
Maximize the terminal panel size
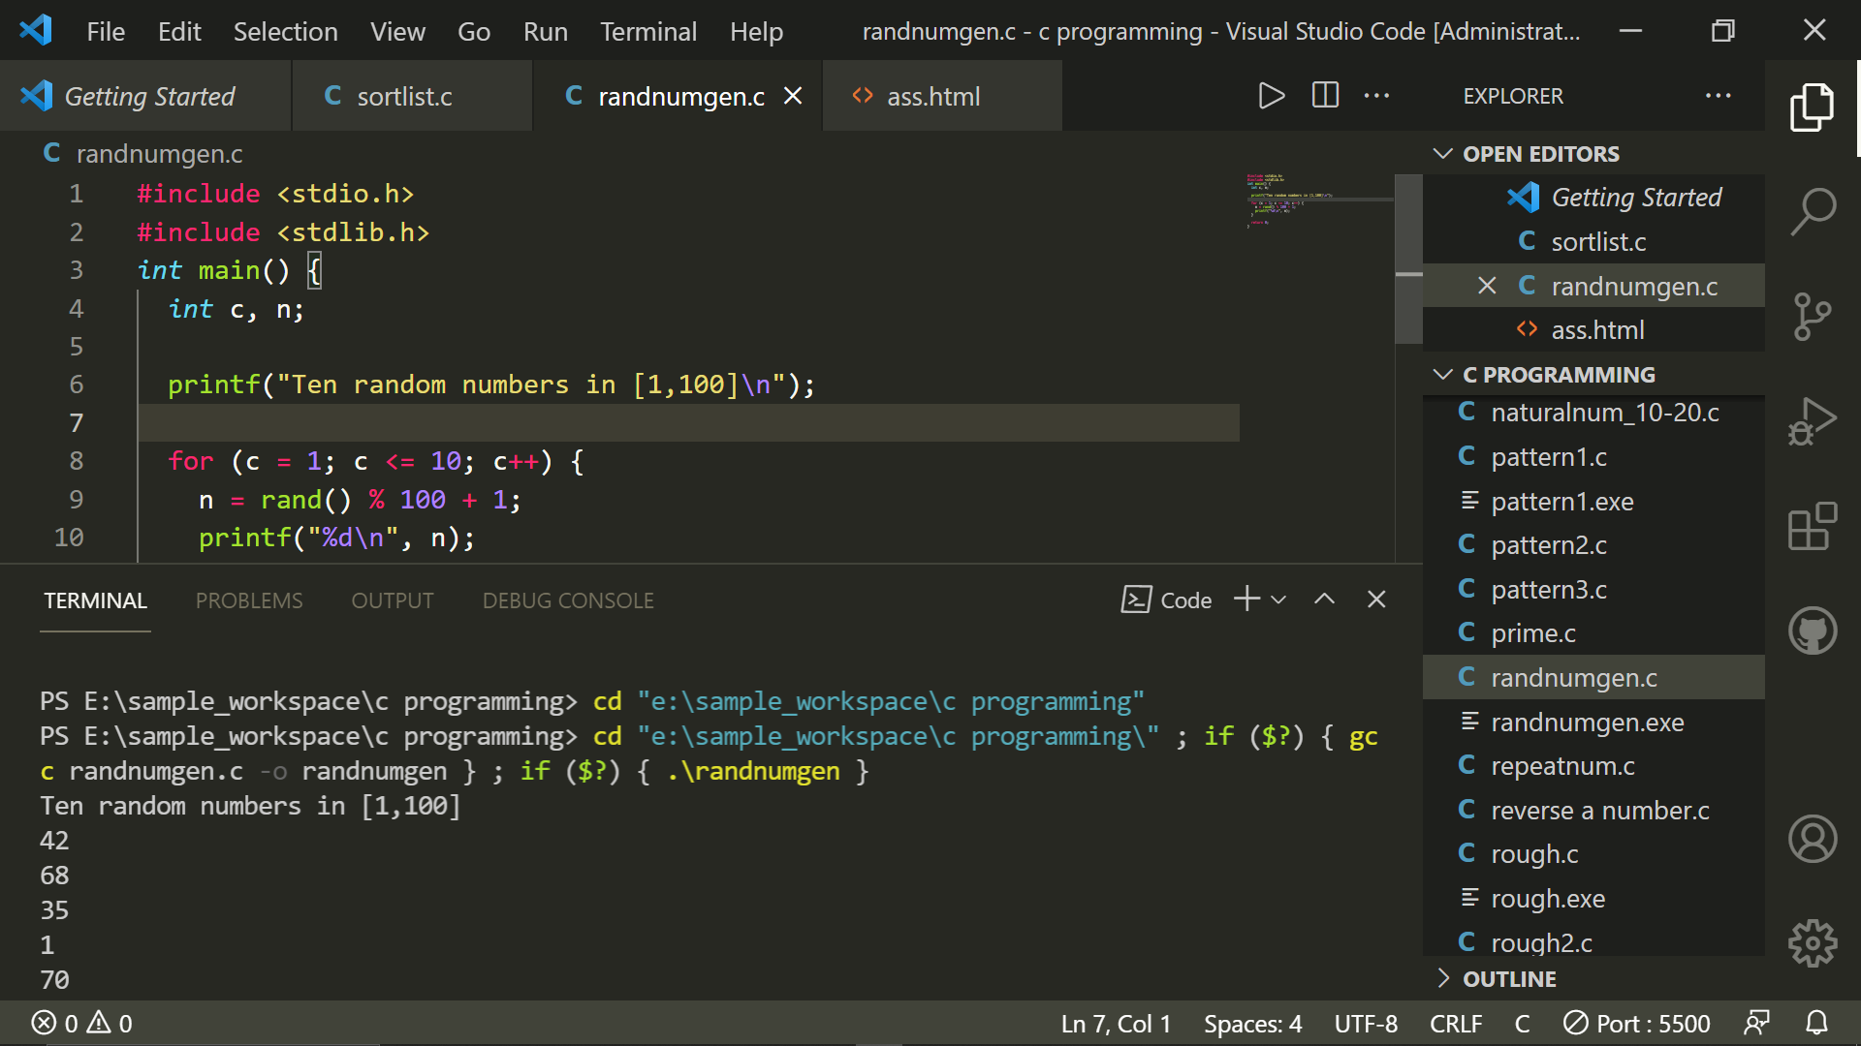[1324, 600]
